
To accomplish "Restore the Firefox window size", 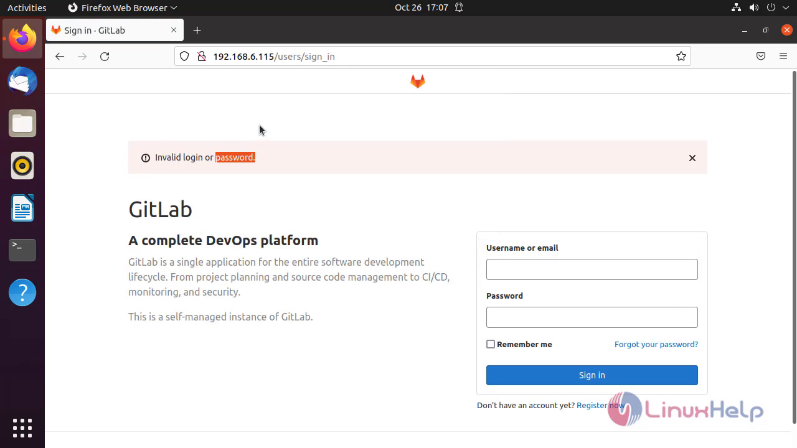I will click(x=766, y=30).
